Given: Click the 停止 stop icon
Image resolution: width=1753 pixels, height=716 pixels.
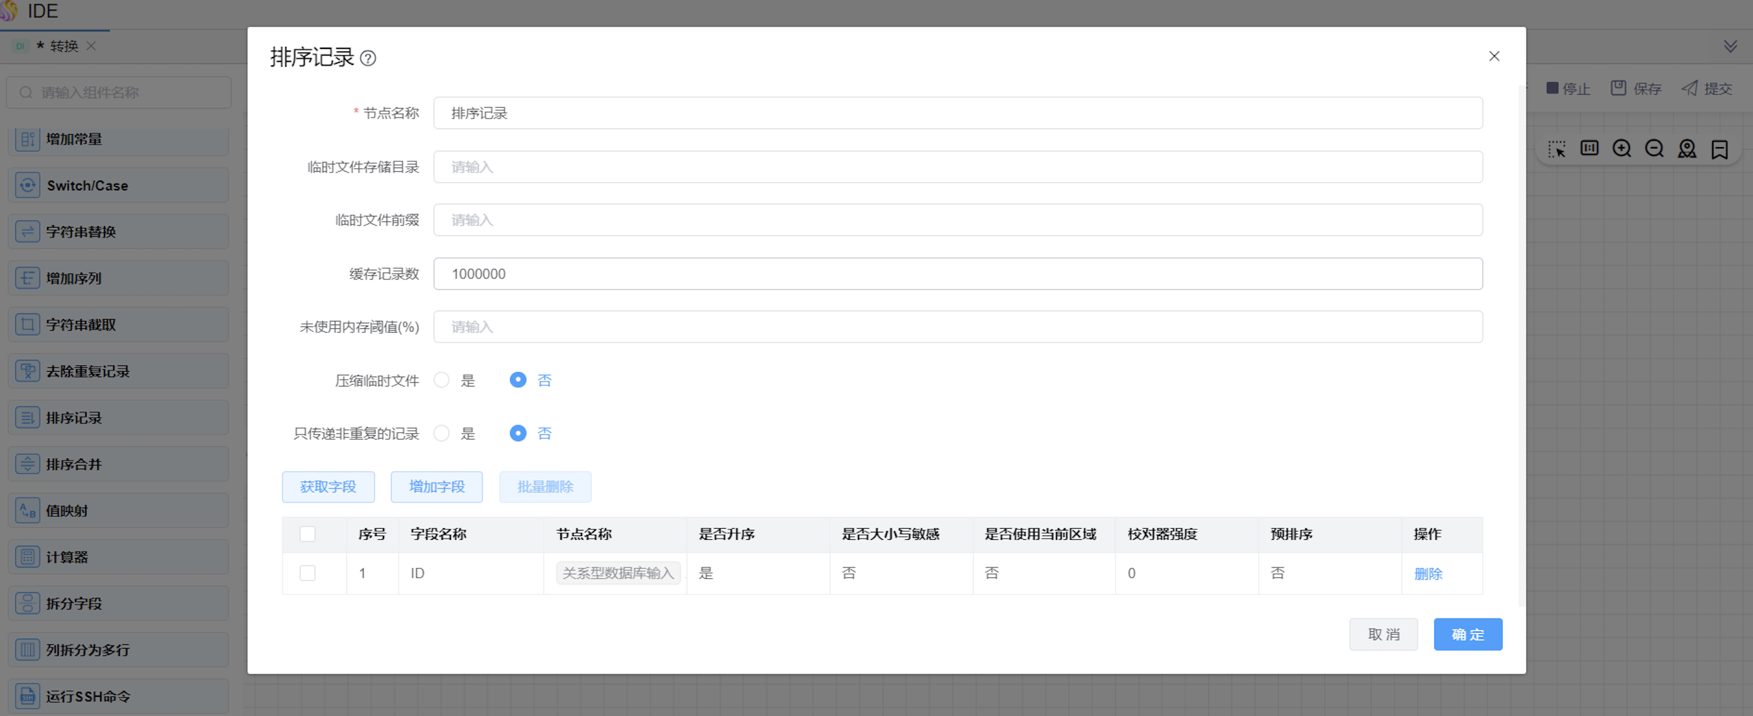Looking at the screenshot, I should pyautogui.click(x=1552, y=88).
